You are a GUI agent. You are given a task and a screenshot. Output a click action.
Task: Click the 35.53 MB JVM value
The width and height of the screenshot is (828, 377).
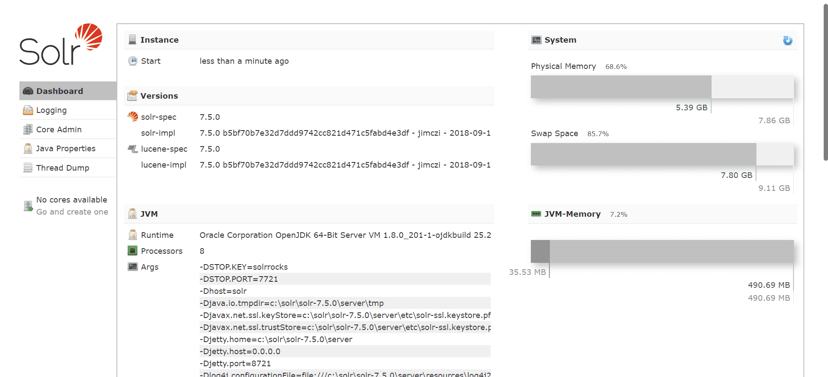[x=527, y=272]
